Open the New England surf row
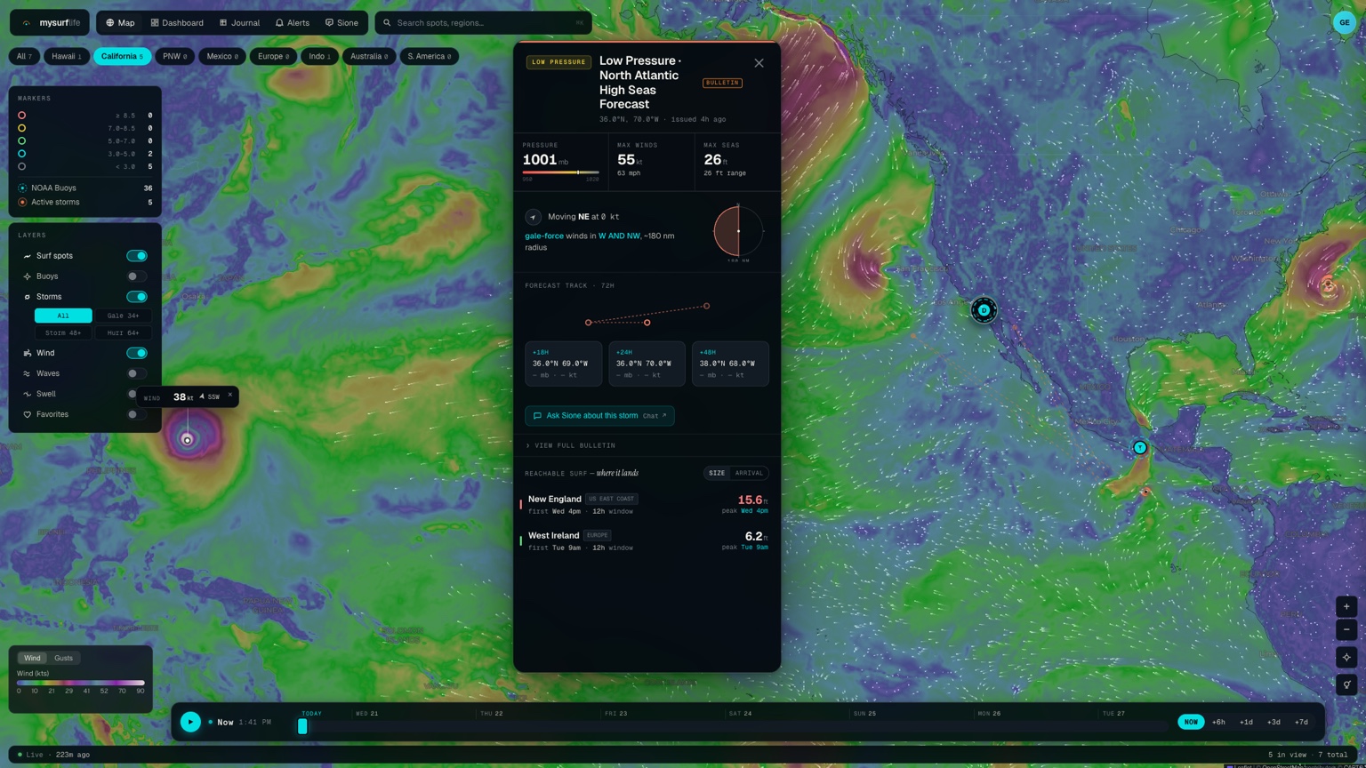The image size is (1366, 768). pyautogui.click(x=647, y=504)
